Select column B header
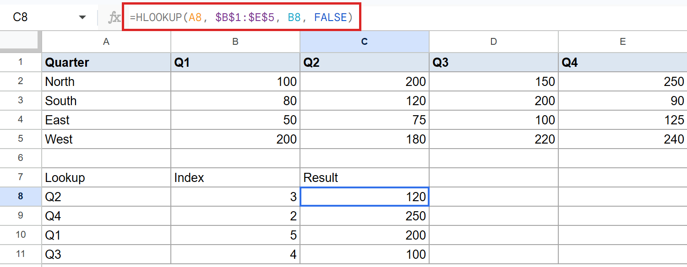687x267 pixels. (x=235, y=42)
